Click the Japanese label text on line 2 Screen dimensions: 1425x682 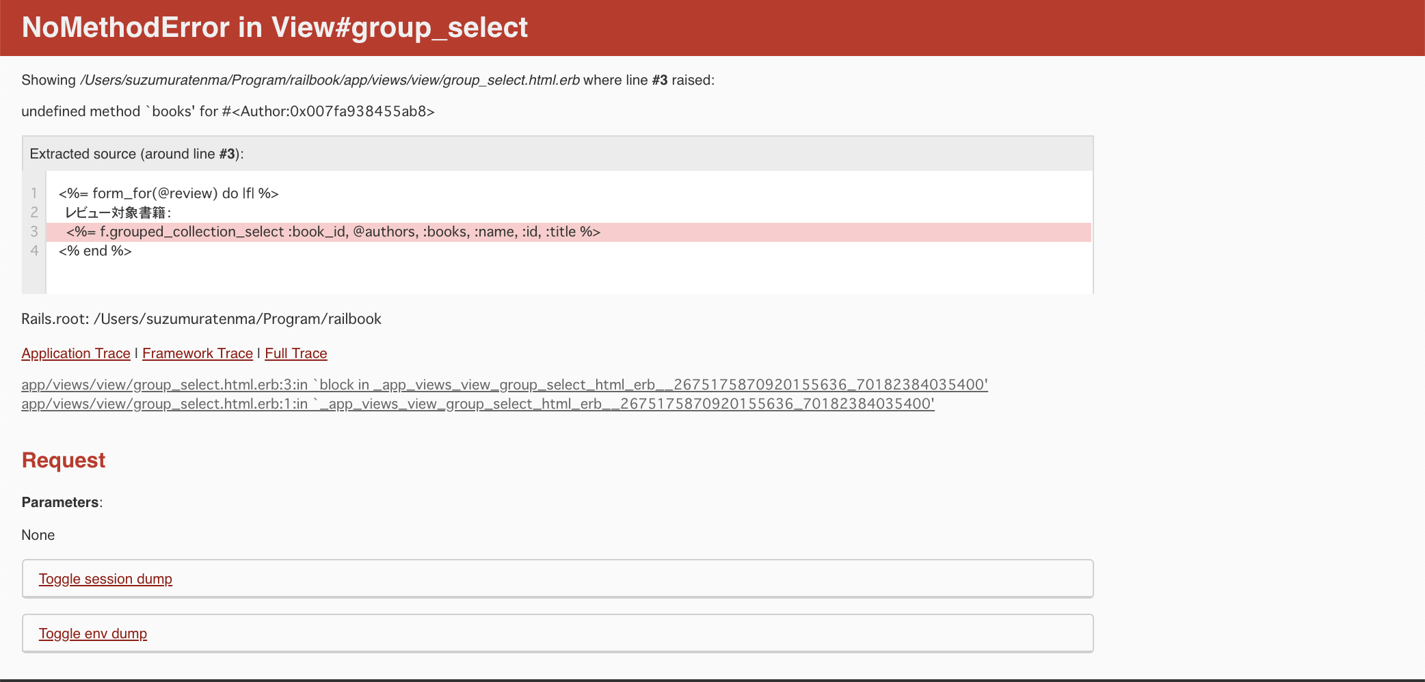(x=118, y=213)
